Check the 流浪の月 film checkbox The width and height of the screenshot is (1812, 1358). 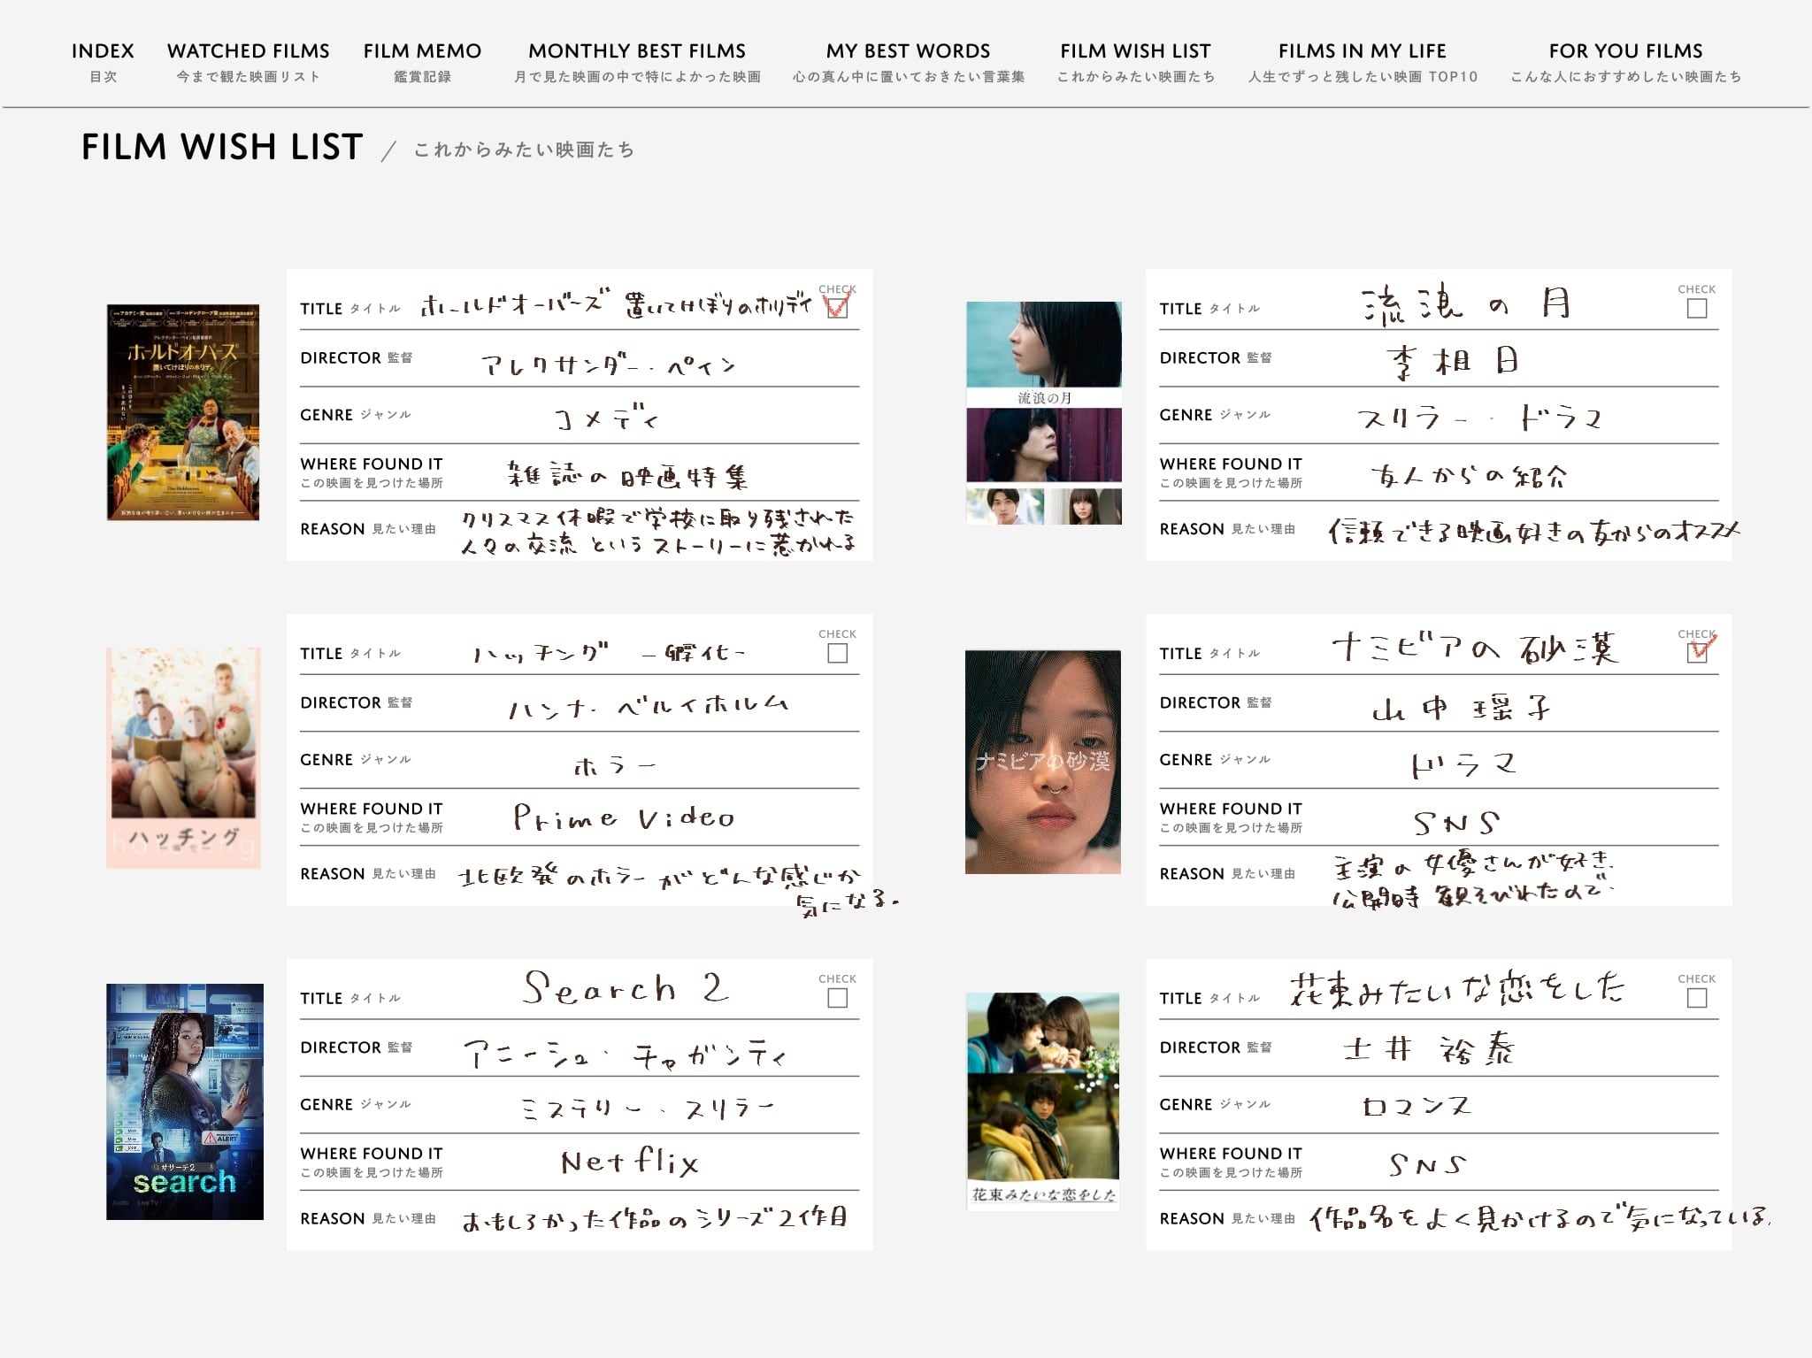tap(1696, 309)
